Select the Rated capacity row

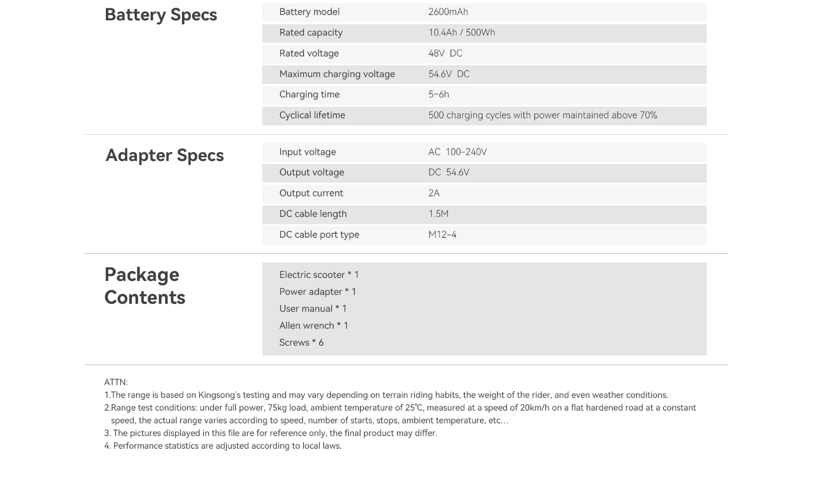[x=484, y=33]
